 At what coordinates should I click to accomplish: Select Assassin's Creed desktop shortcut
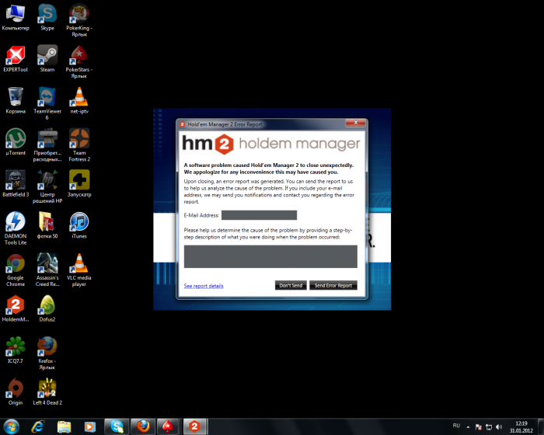click(47, 270)
